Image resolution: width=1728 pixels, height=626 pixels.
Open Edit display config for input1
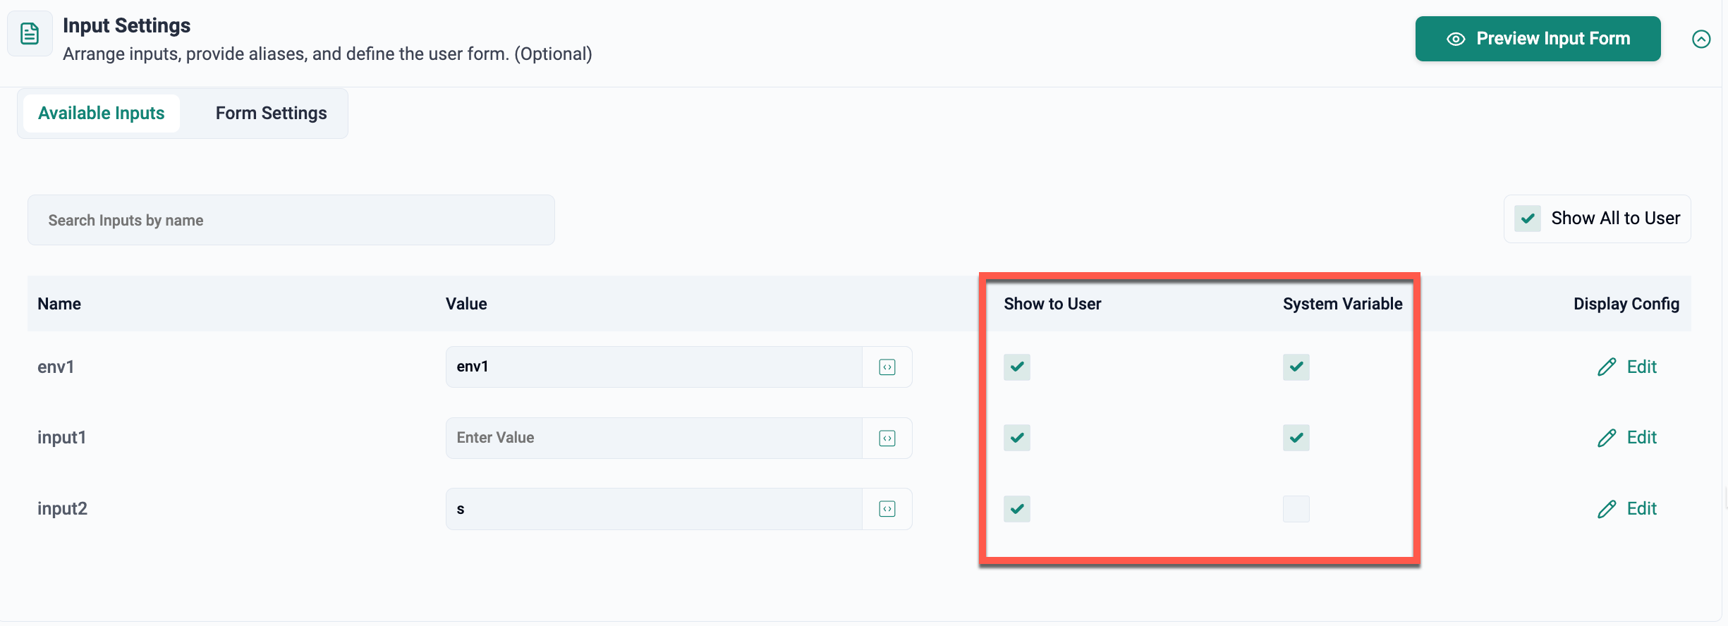1641,438
